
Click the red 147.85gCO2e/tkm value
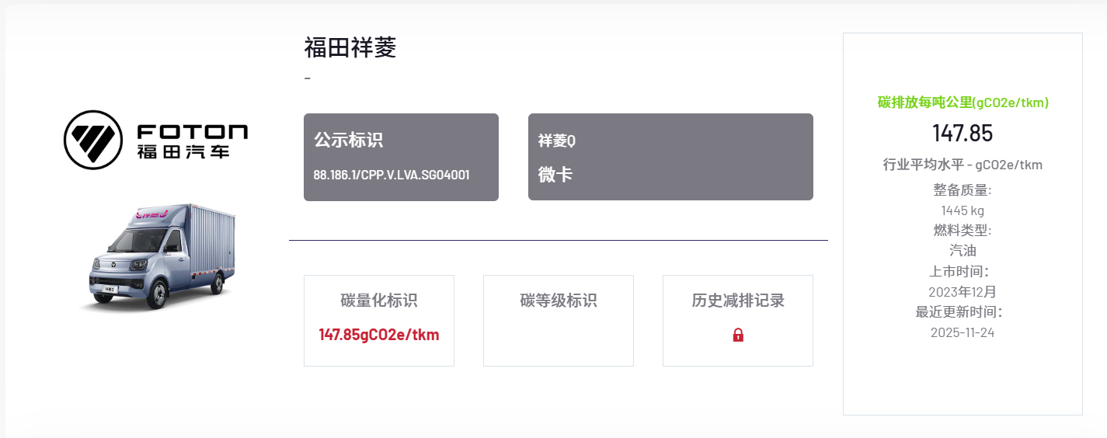tap(379, 335)
